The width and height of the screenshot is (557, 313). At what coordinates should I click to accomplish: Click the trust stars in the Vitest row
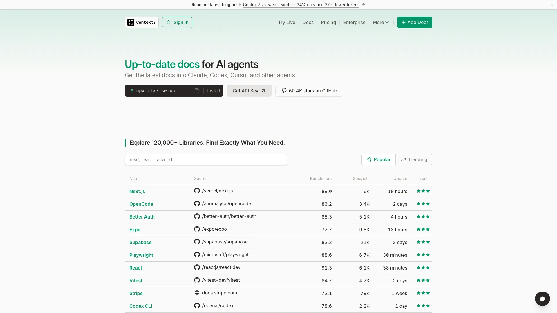423,280
